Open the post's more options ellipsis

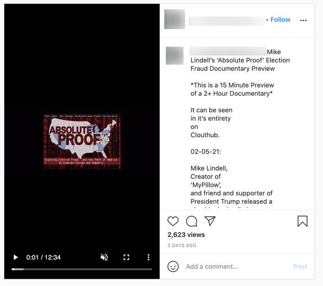304,20
